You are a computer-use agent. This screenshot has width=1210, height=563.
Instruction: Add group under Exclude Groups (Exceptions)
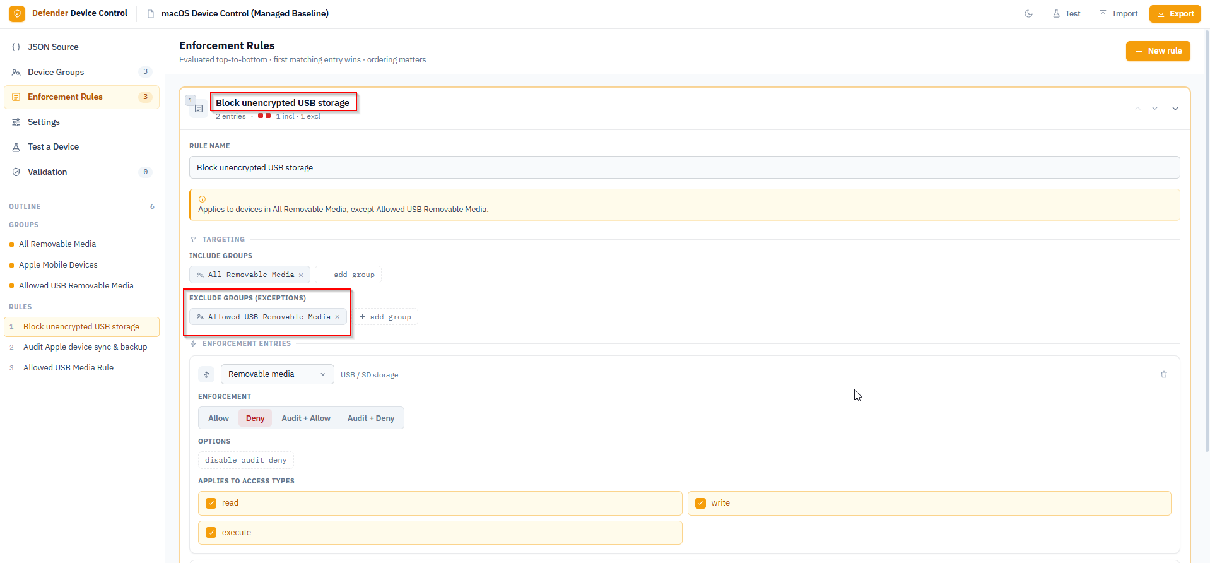pos(385,317)
